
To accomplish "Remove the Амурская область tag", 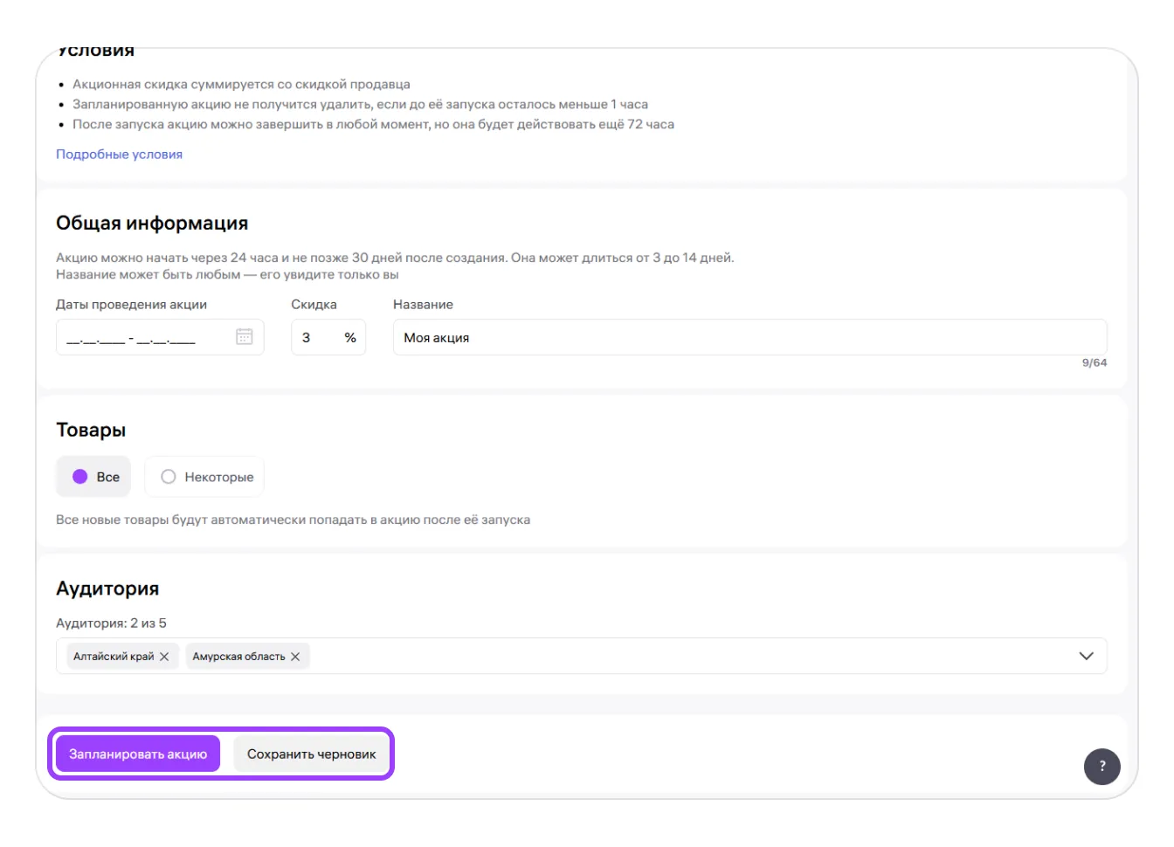I will pos(295,657).
